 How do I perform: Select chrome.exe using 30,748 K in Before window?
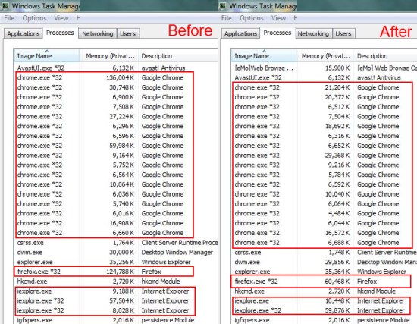(116, 87)
